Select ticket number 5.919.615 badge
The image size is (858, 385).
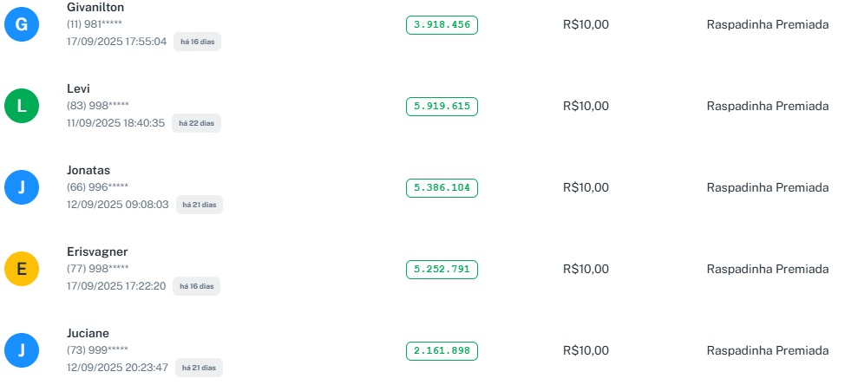(442, 106)
